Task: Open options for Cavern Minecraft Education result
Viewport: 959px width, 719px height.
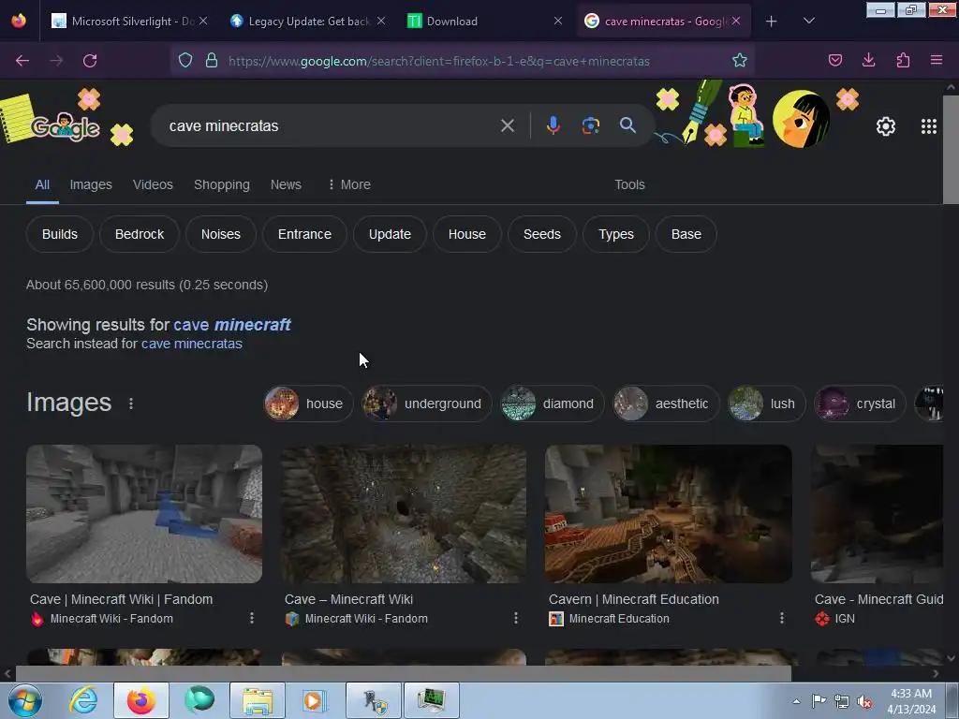Action: [x=782, y=618]
